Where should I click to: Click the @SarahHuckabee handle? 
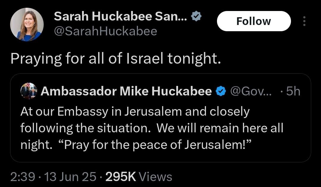(x=105, y=31)
